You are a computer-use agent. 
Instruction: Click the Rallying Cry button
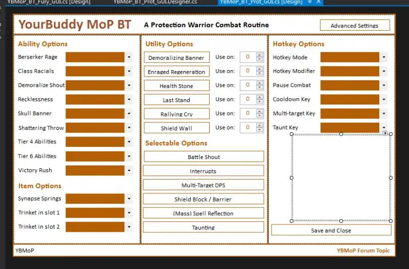tap(176, 114)
